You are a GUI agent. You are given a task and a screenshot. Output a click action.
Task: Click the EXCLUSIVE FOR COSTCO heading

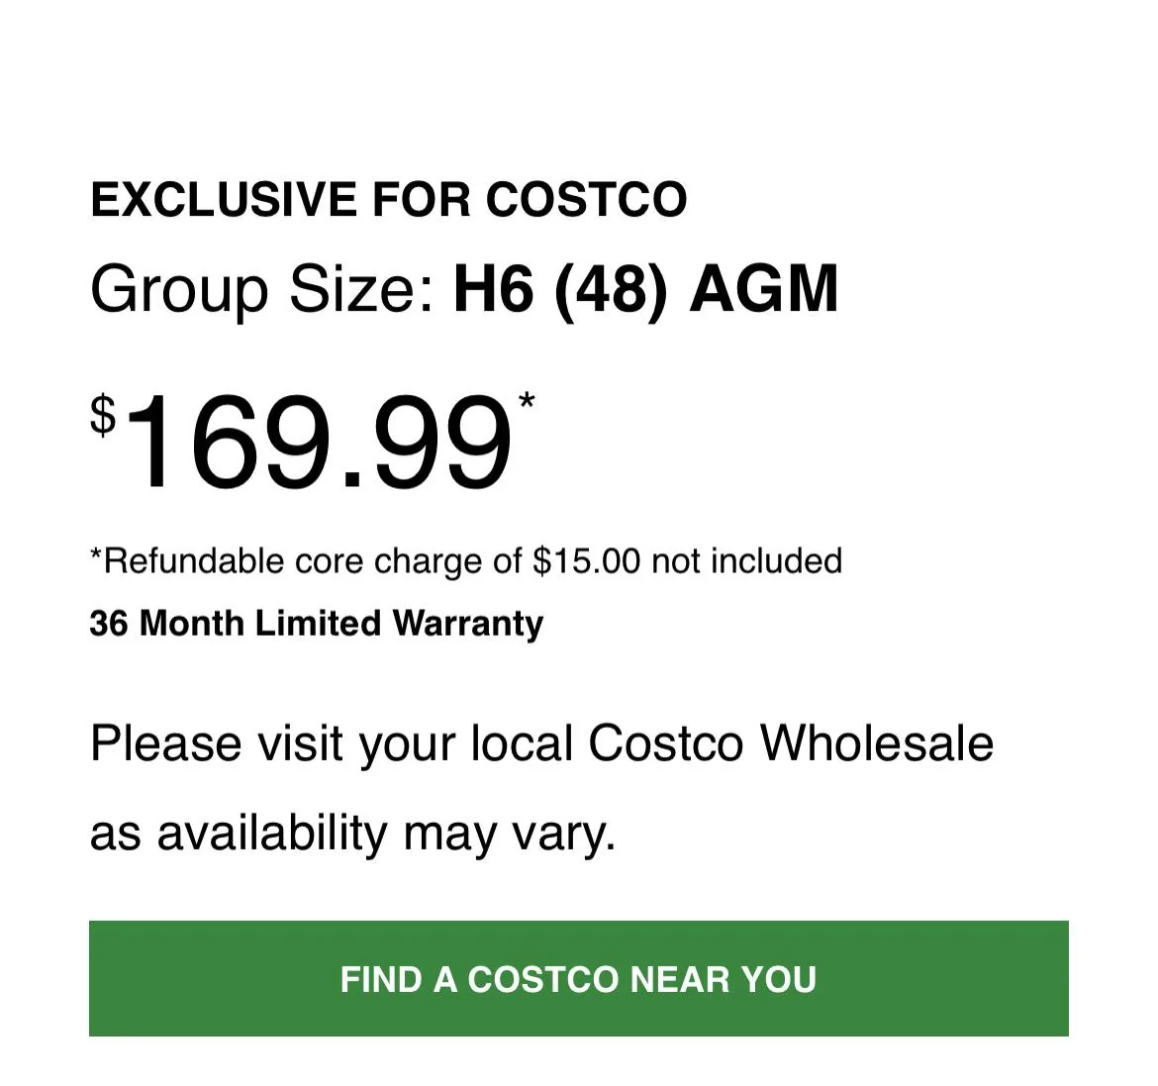click(x=388, y=199)
